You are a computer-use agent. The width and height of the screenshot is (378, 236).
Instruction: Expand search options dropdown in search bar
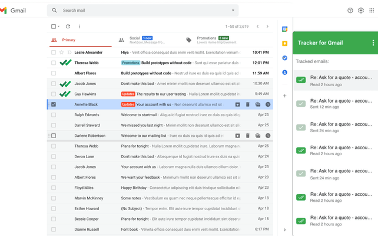(x=233, y=11)
